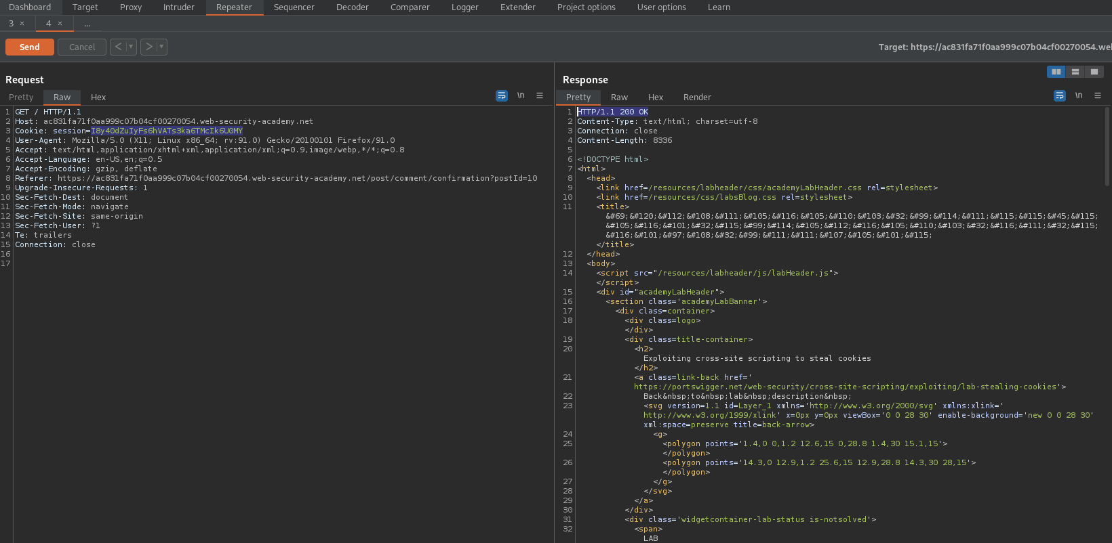Viewport: 1112px width, 543px height.
Task: Click 'Upgrade-Insecure-Requests: 1' line
Action: [81, 188]
